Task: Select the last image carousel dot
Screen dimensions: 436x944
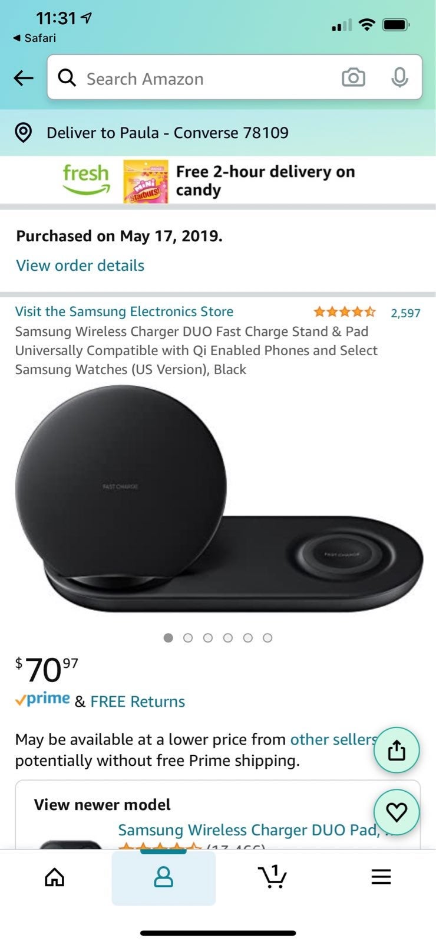Action: [267, 638]
